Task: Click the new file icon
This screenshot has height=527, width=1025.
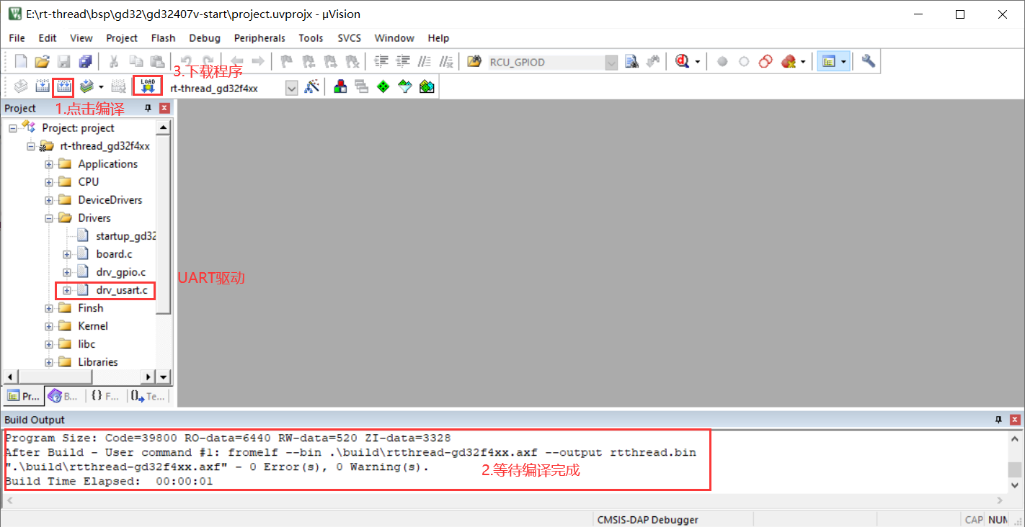Action: click(22, 62)
